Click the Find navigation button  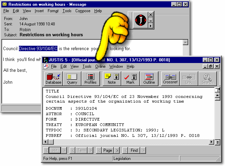[x=134, y=150]
